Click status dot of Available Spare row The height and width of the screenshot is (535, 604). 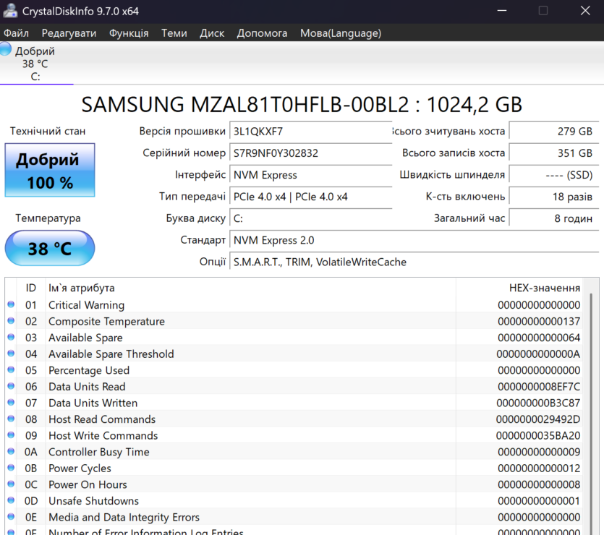tap(11, 337)
